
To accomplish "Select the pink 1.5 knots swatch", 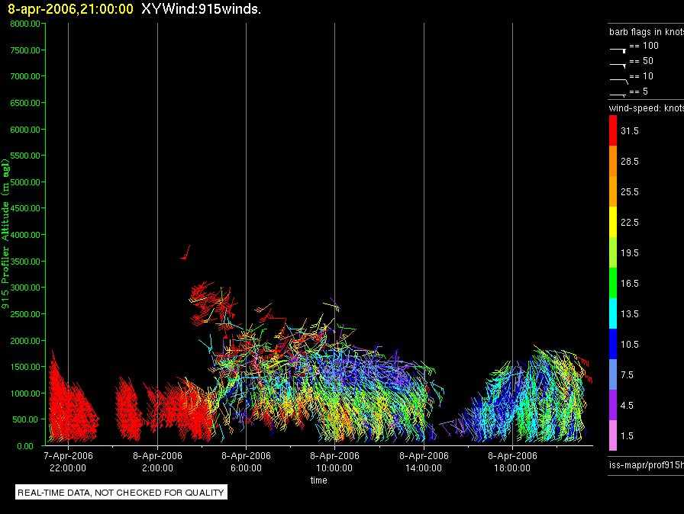I will 613,435.
